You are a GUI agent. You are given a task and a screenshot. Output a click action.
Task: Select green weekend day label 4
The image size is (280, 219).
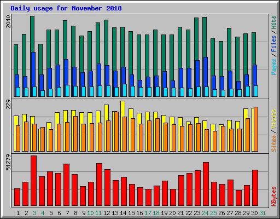(x=43, y=213)
